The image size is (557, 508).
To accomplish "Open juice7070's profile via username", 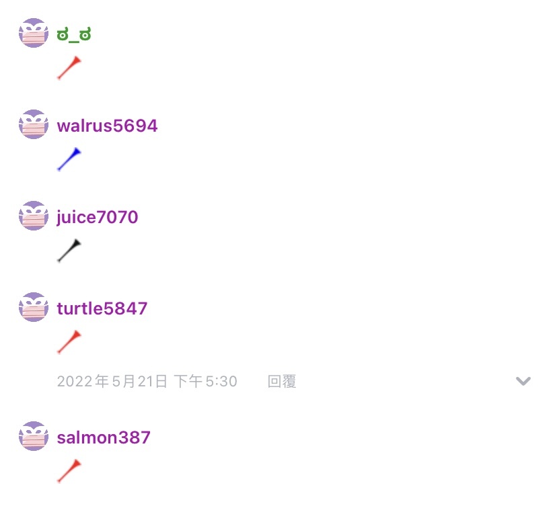I will [x=98, y=217].
